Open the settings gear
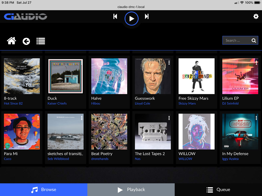 pyautogui.click(x=256, y=16)
